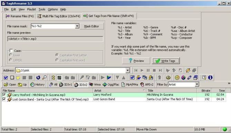
Task: Click the brain-shaped icon next to trash
Action: 169,78
